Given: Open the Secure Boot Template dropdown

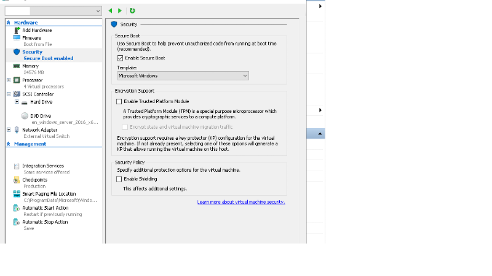Looking at the screenshot, I should [x=183, y=75].
